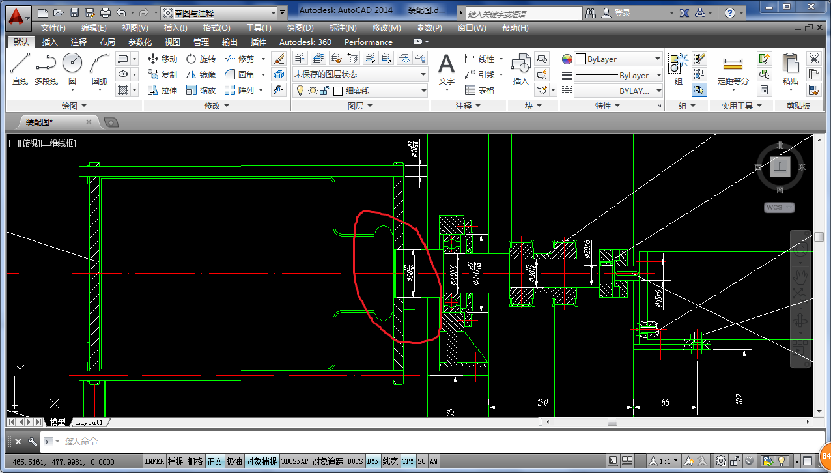Open the 未保存的图层状态 layer state dropdown
Image resolution: width=831 pixels, height=473 pixels.
[359, 74]
